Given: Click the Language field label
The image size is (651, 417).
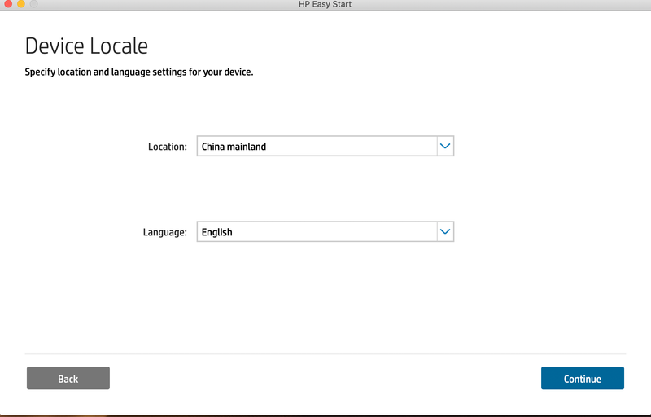Looking at the screenshot, I should tap(164, 233).
